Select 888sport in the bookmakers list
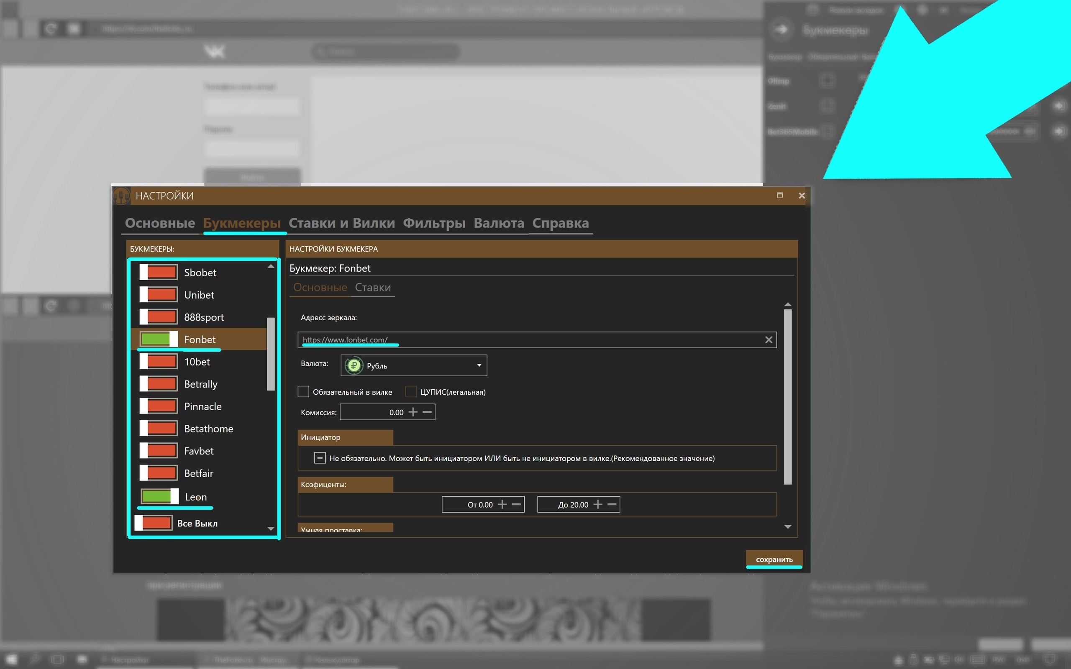This screenshot has width=1071, height=669. tap(204, 317)
